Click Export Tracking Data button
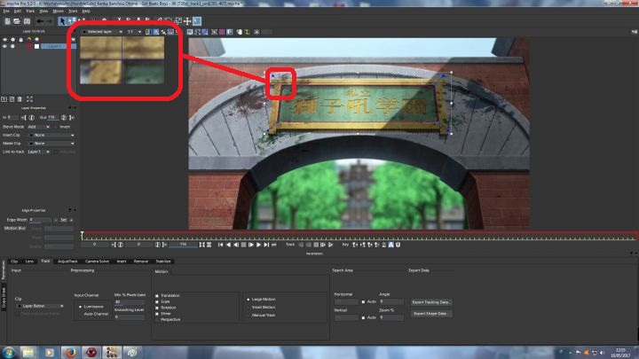This screenshot has width=639, height=359. (x=431, y=302)
